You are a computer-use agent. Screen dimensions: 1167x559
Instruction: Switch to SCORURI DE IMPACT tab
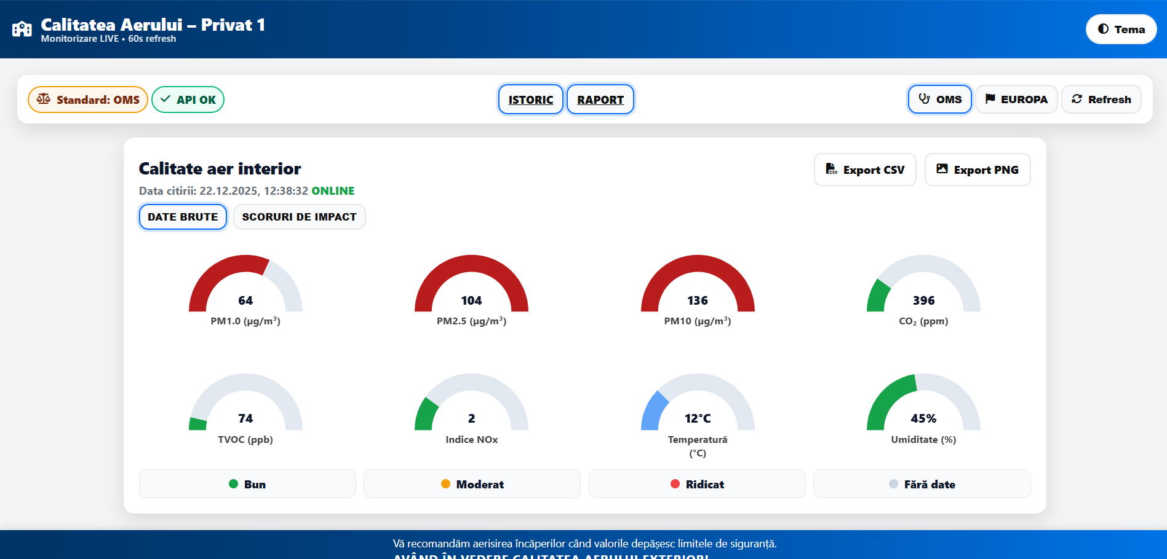(x=299, y=217)
